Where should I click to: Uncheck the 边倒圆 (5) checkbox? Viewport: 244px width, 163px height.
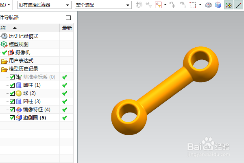click(x=12, y=118)
